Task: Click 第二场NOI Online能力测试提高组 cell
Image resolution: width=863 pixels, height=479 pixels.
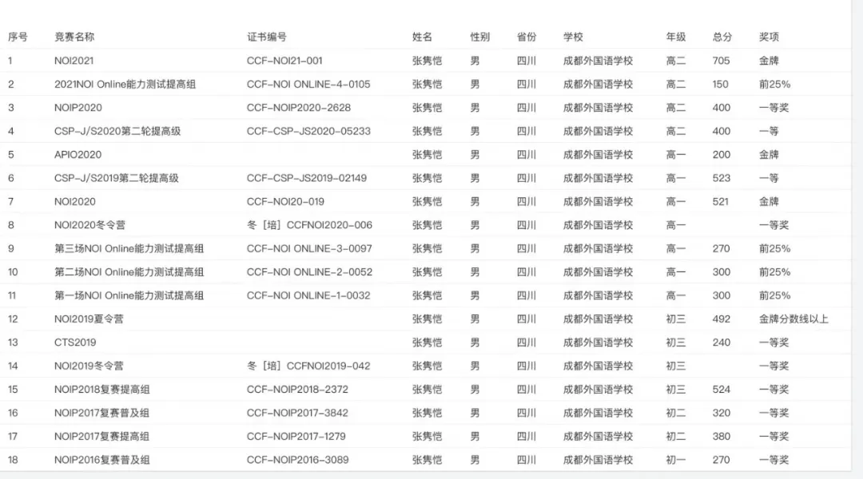Action: click(x=129, y=272)
